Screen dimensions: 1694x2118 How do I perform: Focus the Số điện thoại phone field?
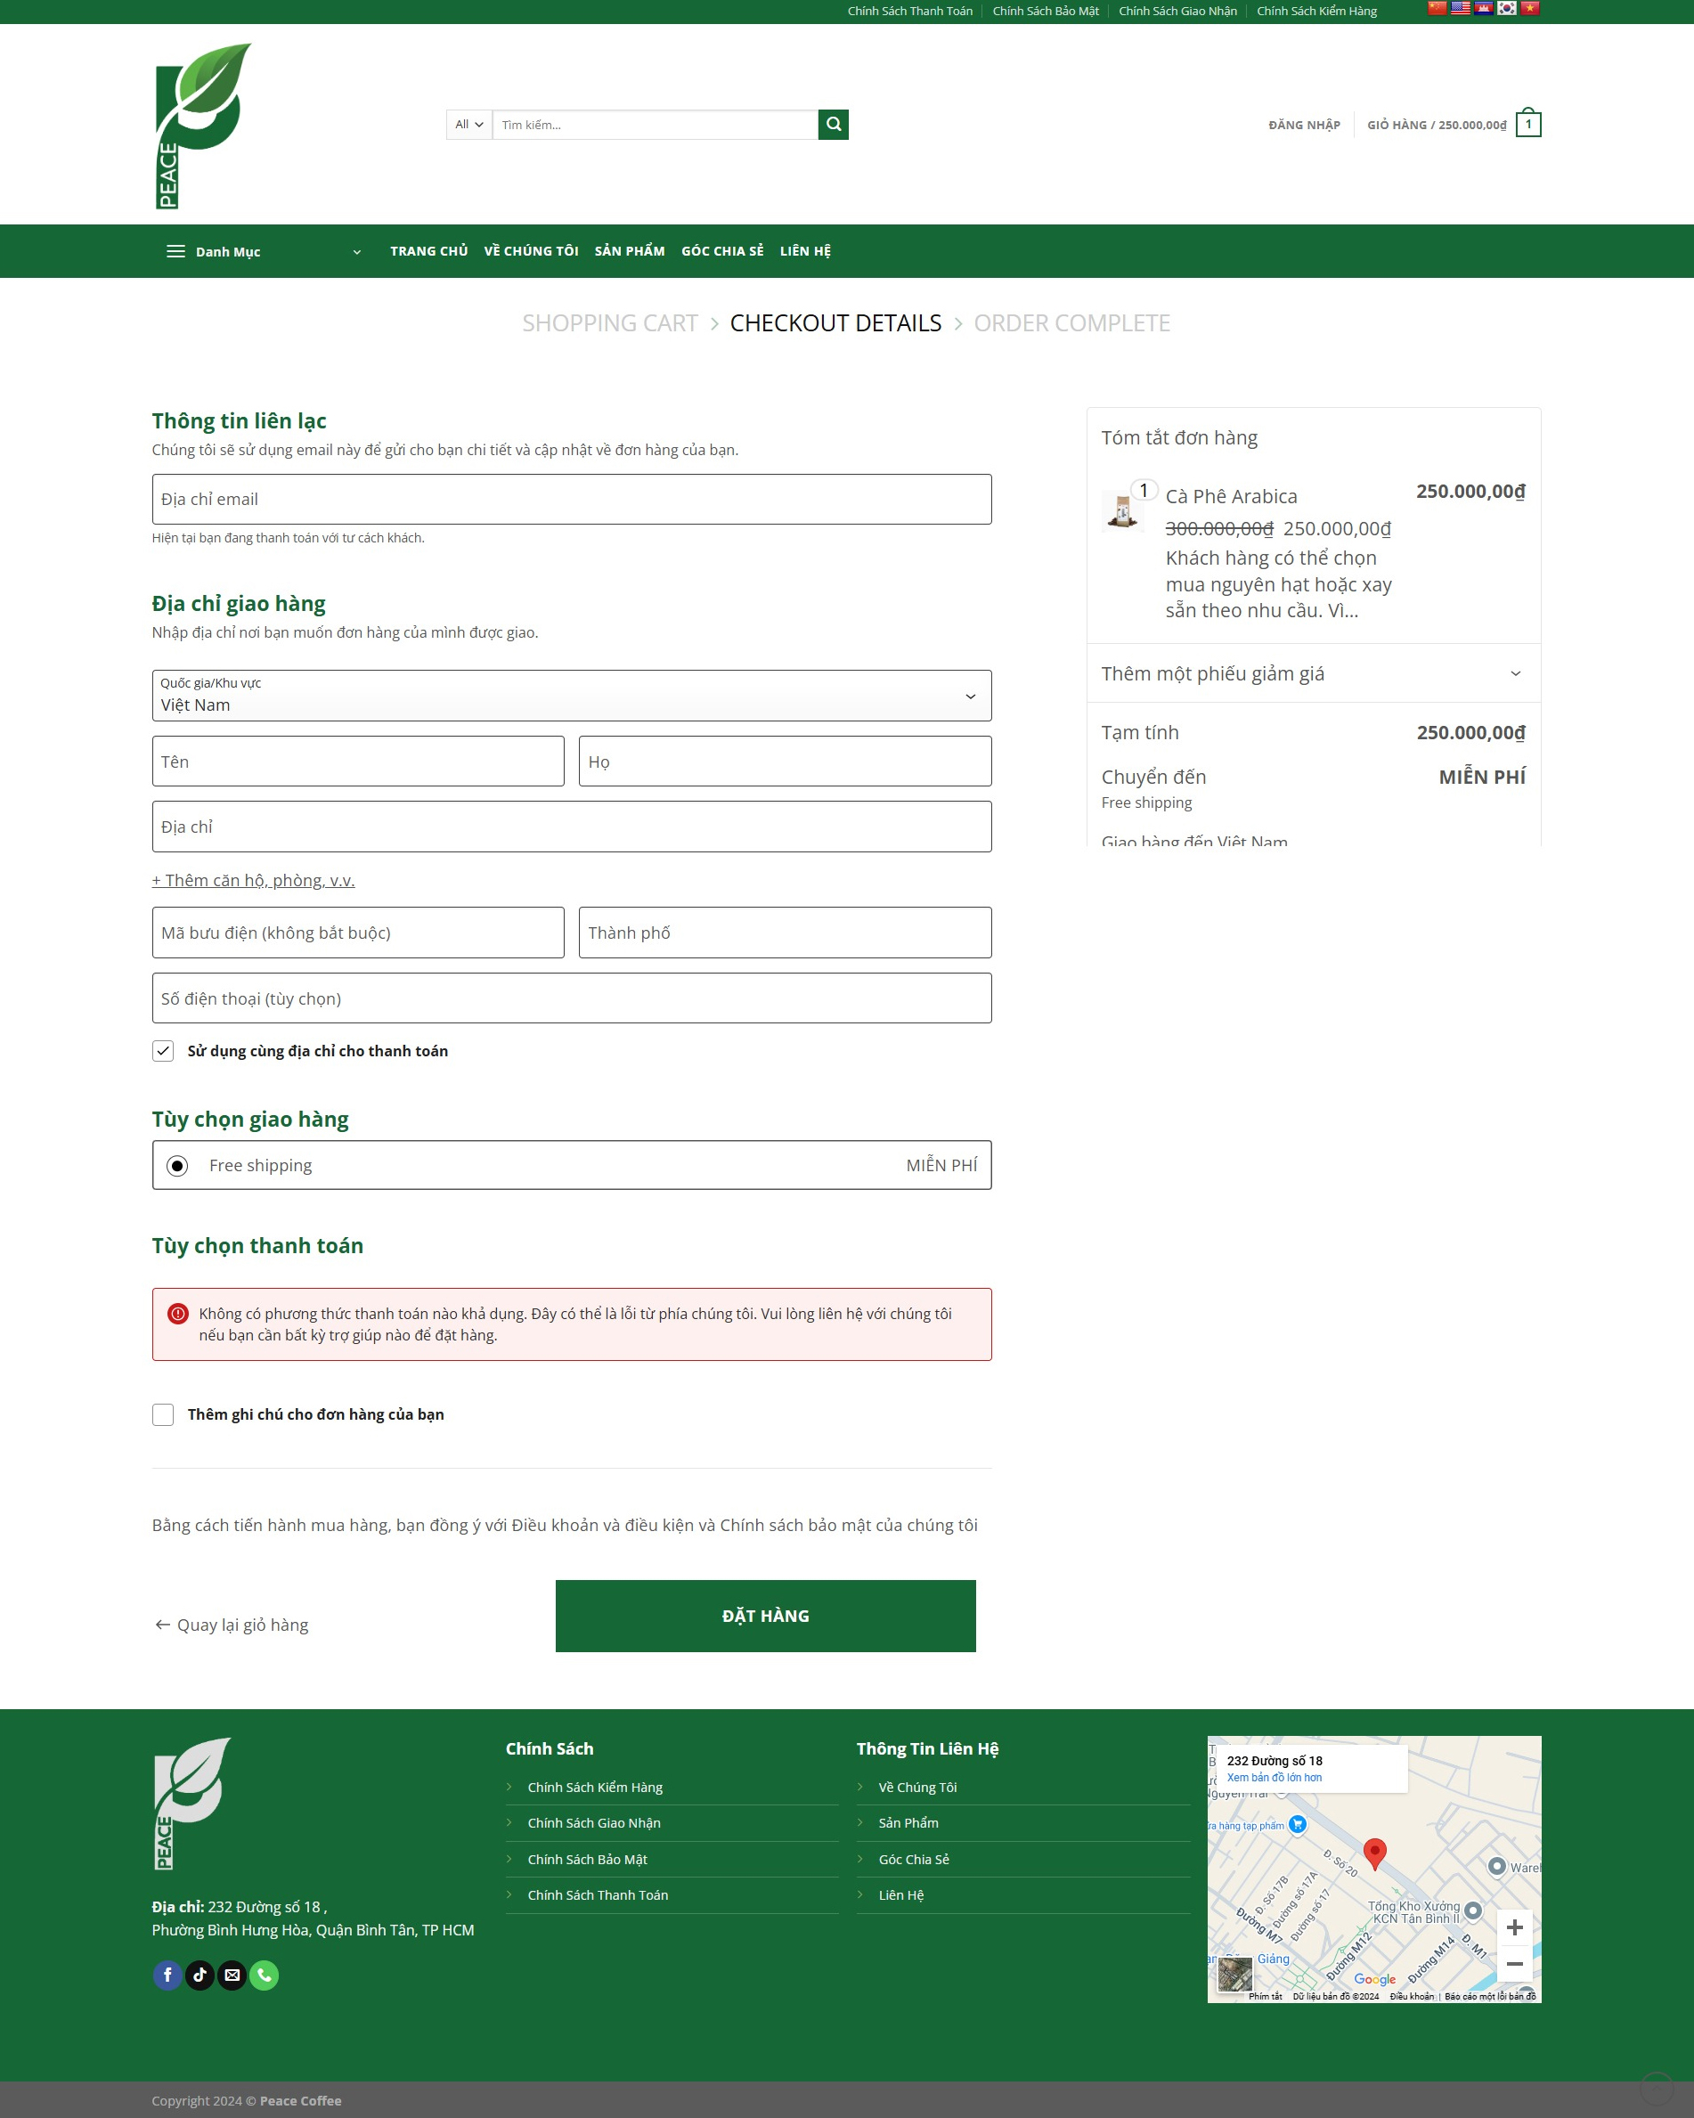pos(572,998)
